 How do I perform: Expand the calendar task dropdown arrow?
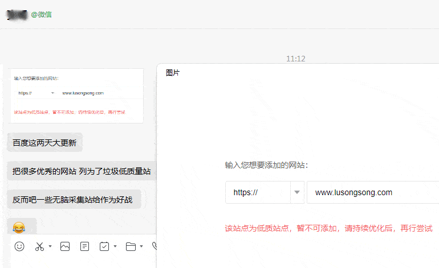tap(115, 246)
